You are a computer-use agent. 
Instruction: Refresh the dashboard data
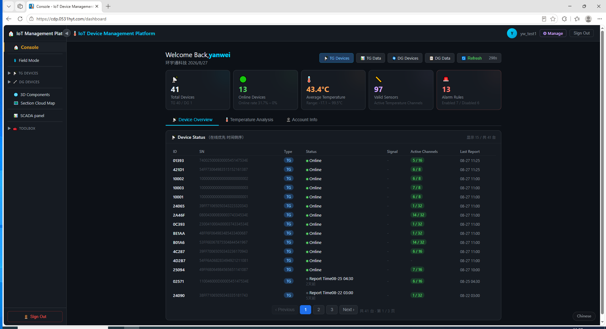tap(479, 58)
